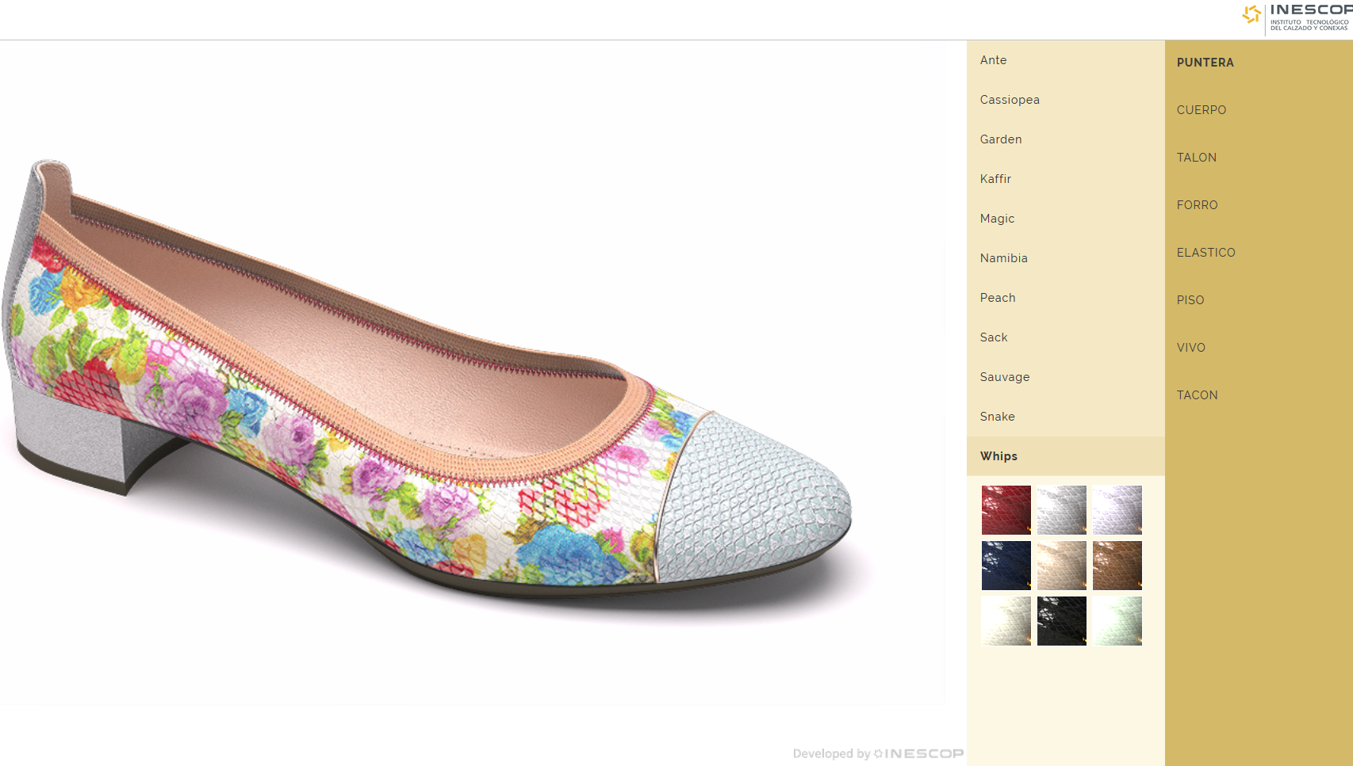Choose the ELASTICO shoe part
Viewport: 1353px width, 766px height.
pos(1205,253)
